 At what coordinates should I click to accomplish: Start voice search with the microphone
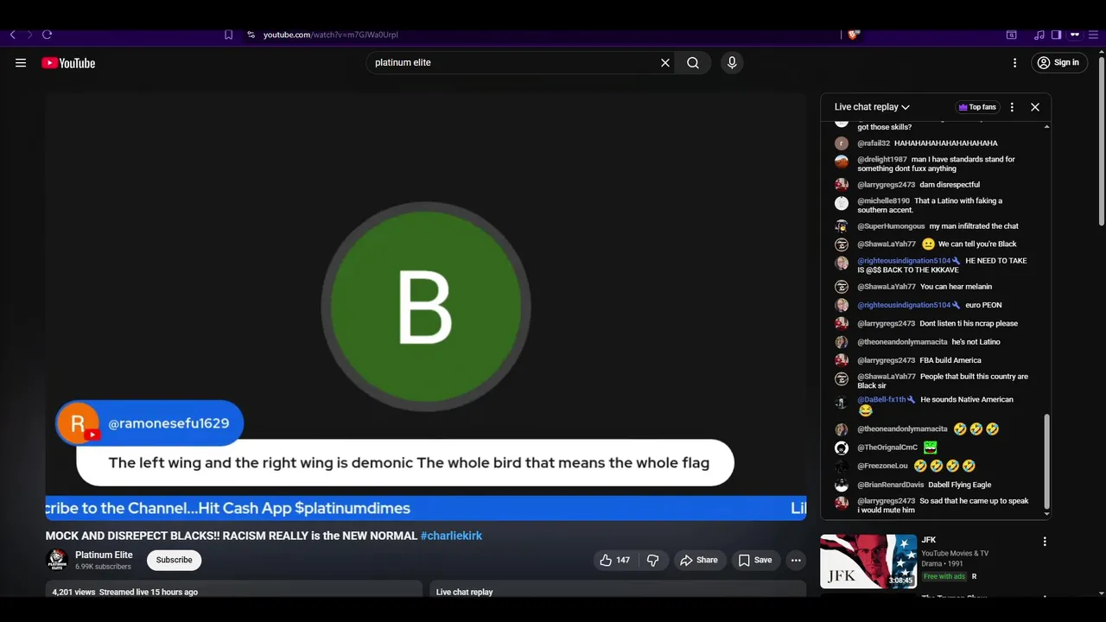pos(732,62)
